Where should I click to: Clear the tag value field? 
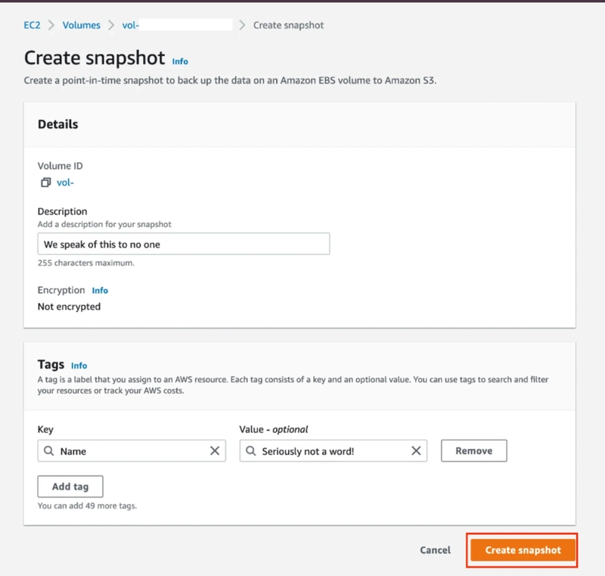click(x=416, y=451)
